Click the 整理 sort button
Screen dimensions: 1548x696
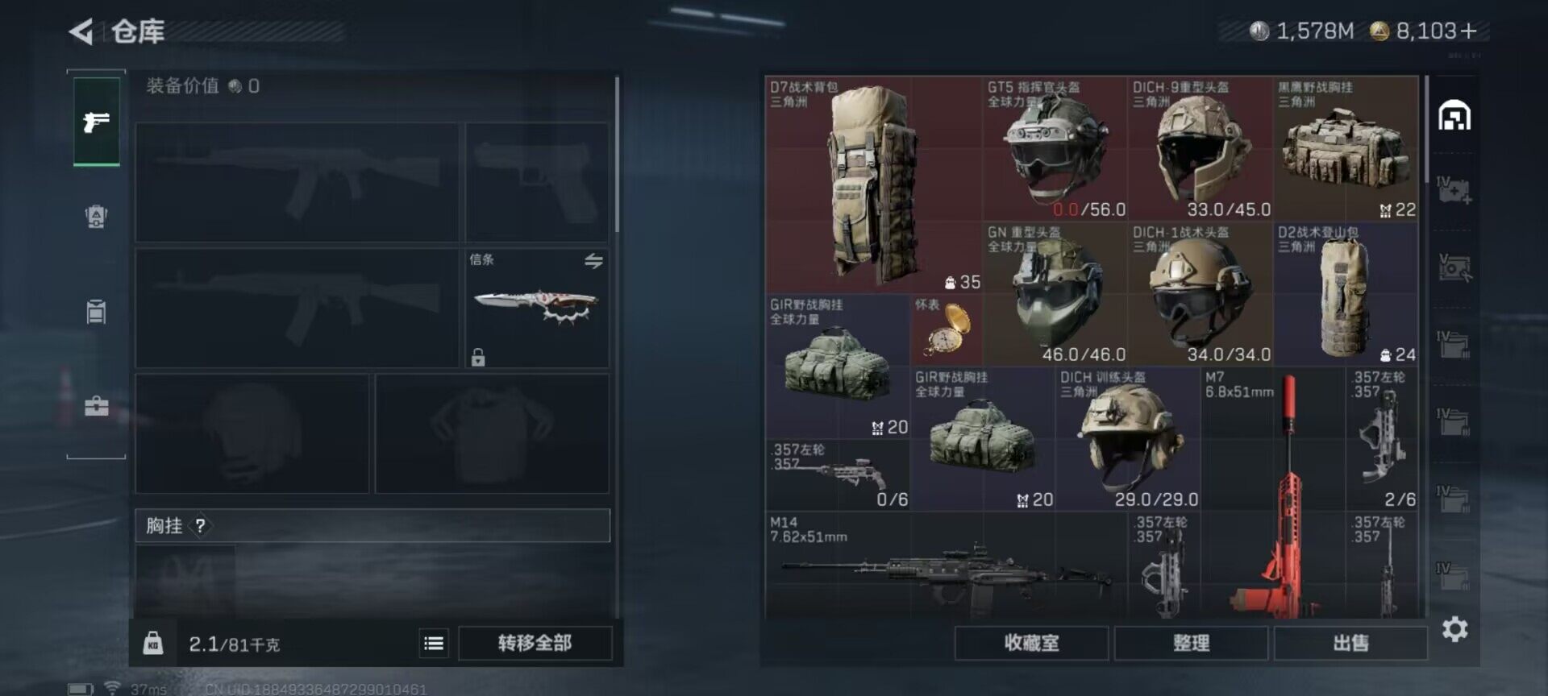tap(1191, 643)
